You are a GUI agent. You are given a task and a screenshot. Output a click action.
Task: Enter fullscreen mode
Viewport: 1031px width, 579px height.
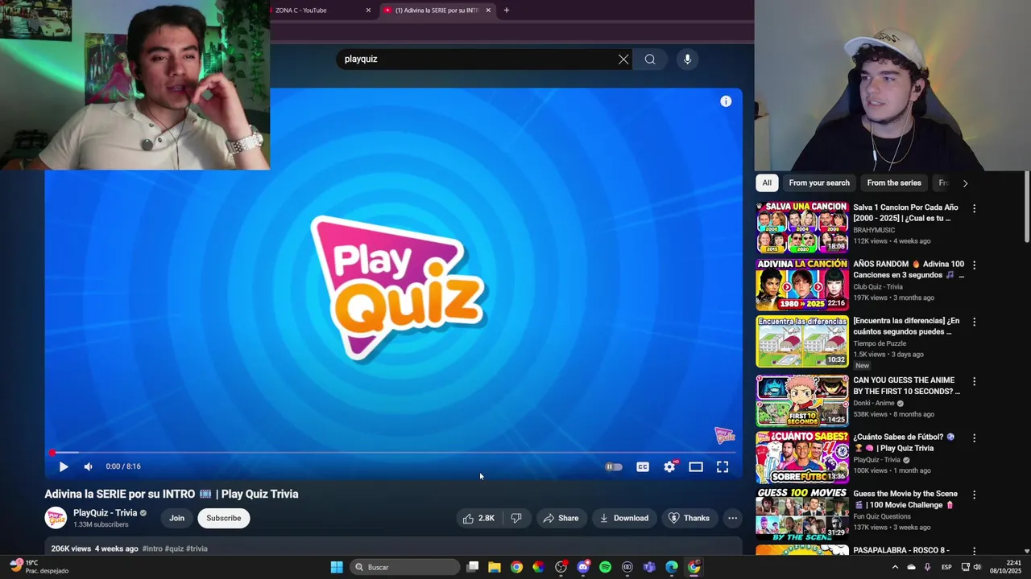[723, 466]
